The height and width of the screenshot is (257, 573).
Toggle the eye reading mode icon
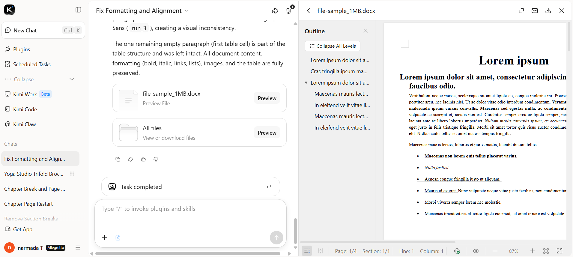[x=476, y=251]
